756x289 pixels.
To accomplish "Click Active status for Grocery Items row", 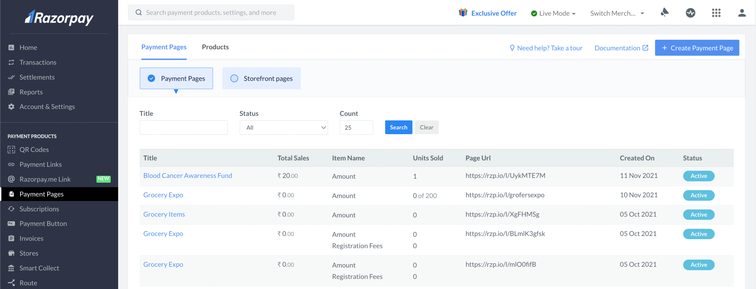I will (698, 215).
